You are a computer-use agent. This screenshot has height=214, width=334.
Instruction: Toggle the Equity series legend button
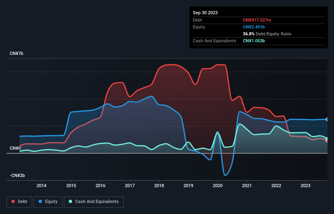point(48,202)
